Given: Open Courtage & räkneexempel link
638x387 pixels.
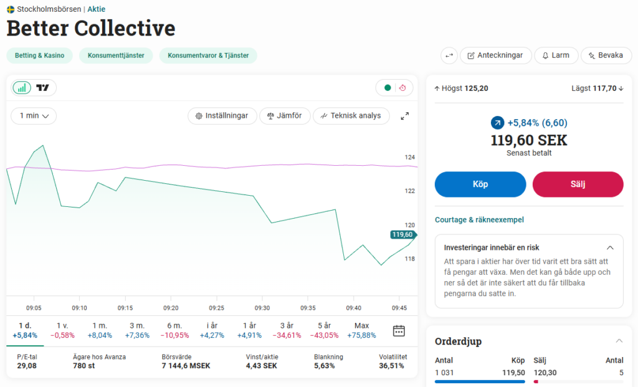Looking at the screenshot, I should point(479,220).
